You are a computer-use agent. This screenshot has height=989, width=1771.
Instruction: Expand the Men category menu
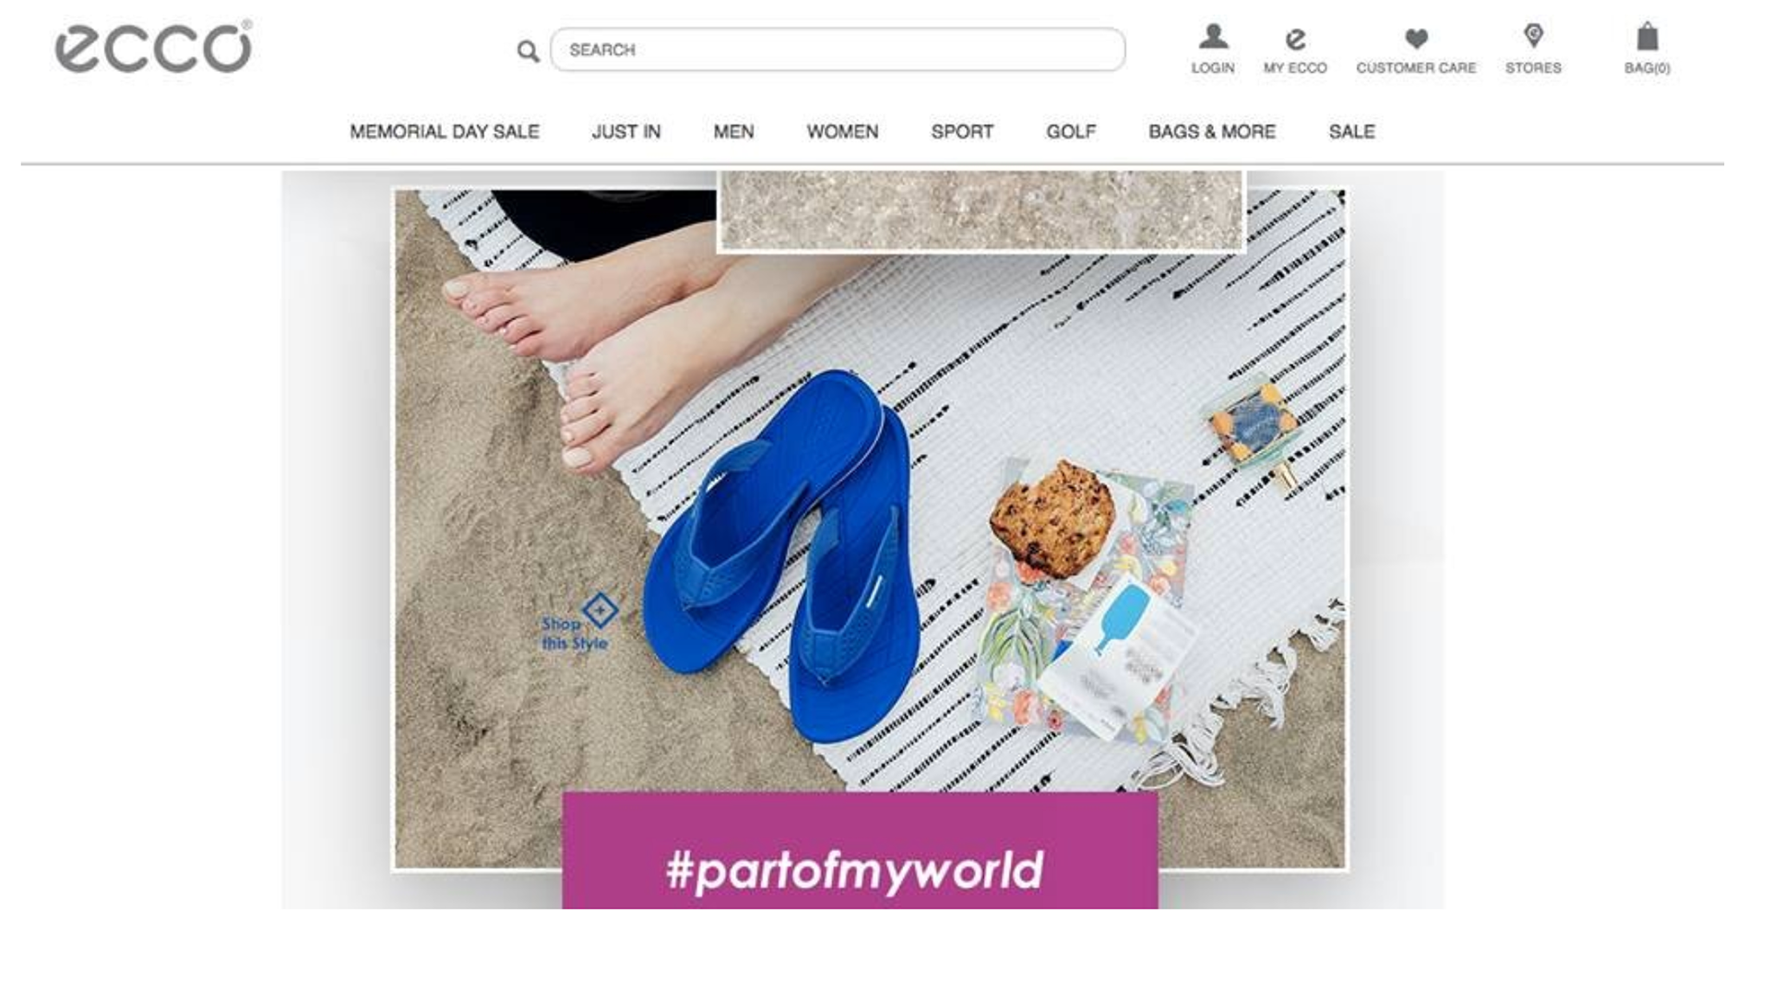[733, 132]
